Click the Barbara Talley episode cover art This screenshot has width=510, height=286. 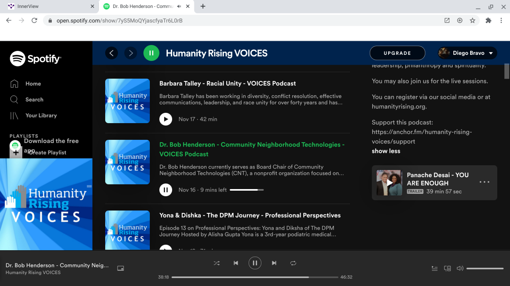127,101
